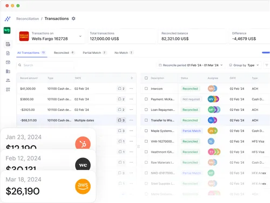The width and height of the screenshot is (270, 203).
Task: Open the buildings icon in sidebar
Action: tap(8, 71)
